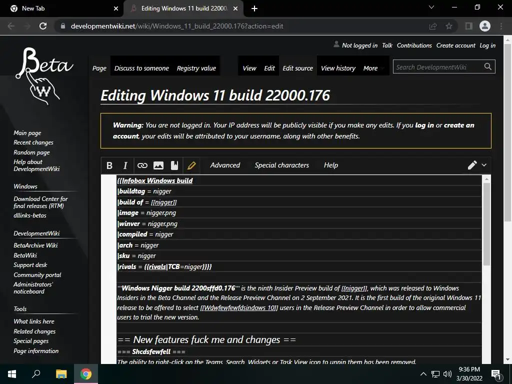The height and width of the screenshot is (384, 512).
Task: Open the Chrome profile avatar menu
Action: [x=485, y=26]
